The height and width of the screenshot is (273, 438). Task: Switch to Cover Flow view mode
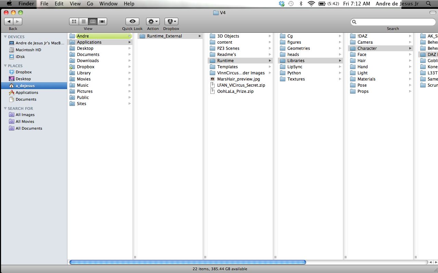pyautogui.click(x=102, y=21)
